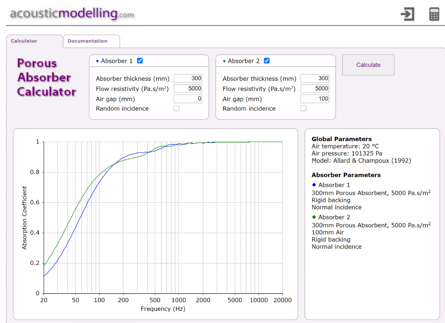Uncheck the Absorber 2 enable checkbox
445x323 pixels.
point(267,61)
